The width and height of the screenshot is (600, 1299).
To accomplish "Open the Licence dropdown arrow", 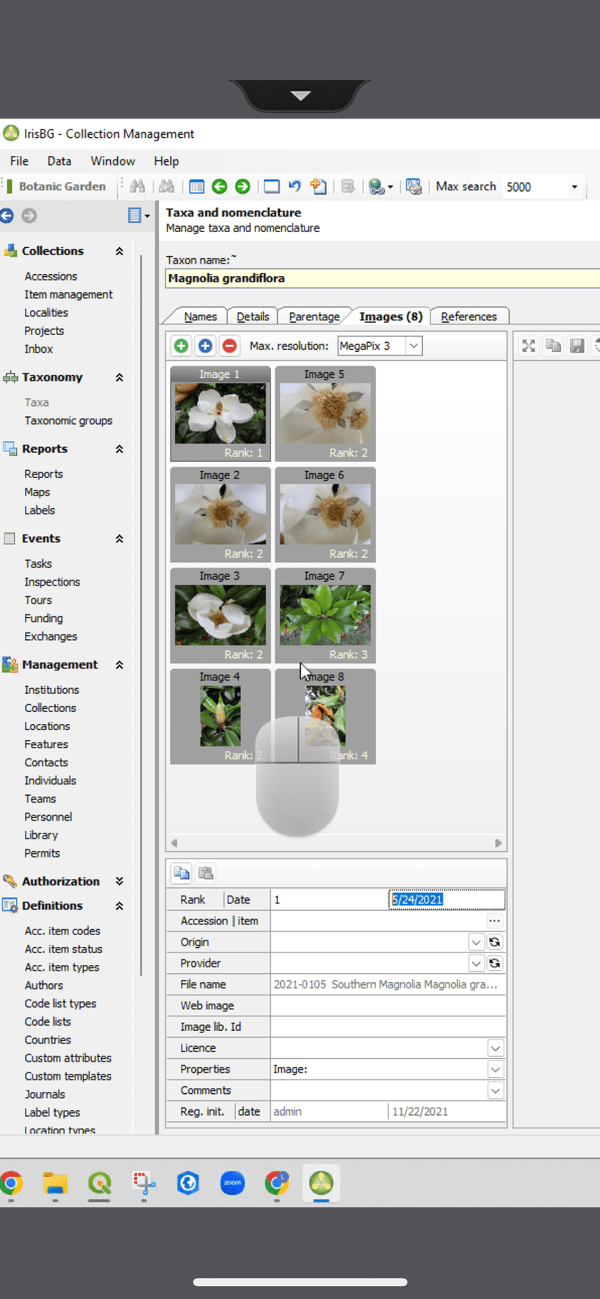I will 495,1048.
